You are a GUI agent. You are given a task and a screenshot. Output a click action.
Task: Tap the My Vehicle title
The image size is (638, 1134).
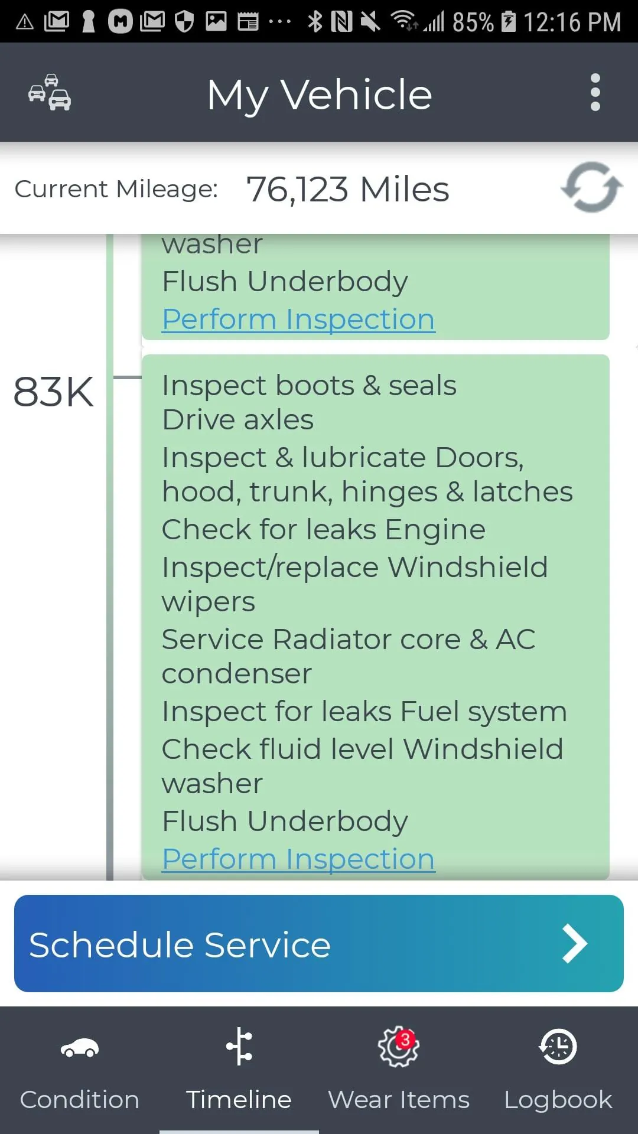320,94
